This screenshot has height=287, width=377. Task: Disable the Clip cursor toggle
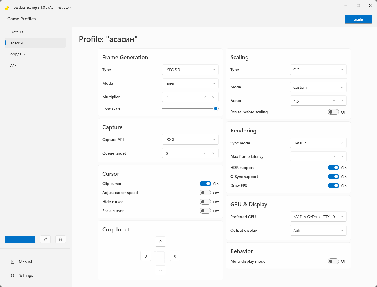click(205, 184)
